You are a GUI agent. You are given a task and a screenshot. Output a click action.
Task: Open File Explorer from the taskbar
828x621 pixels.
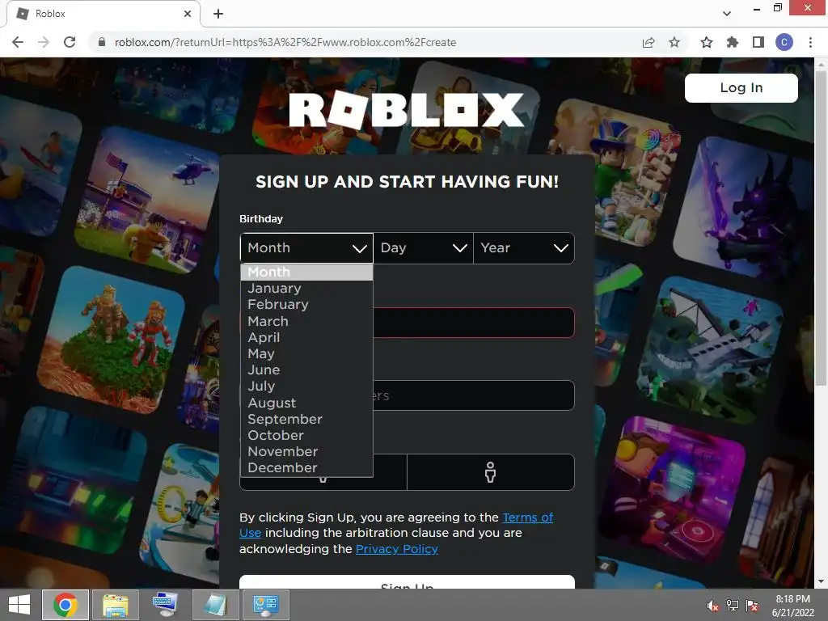point(115,605)
